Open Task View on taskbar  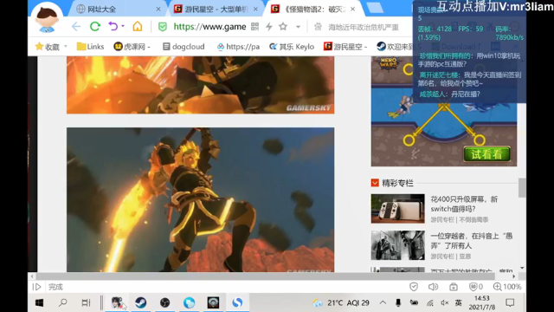pyautogui.click(x=86, y=302)
